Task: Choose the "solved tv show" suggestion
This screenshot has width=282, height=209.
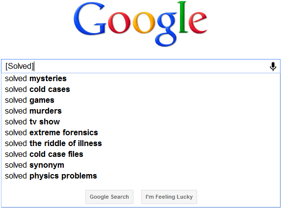Action: tap(141, 122)
